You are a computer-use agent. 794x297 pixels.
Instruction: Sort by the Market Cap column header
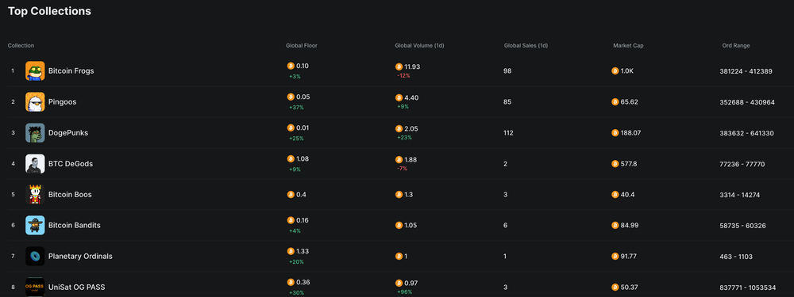628,45
